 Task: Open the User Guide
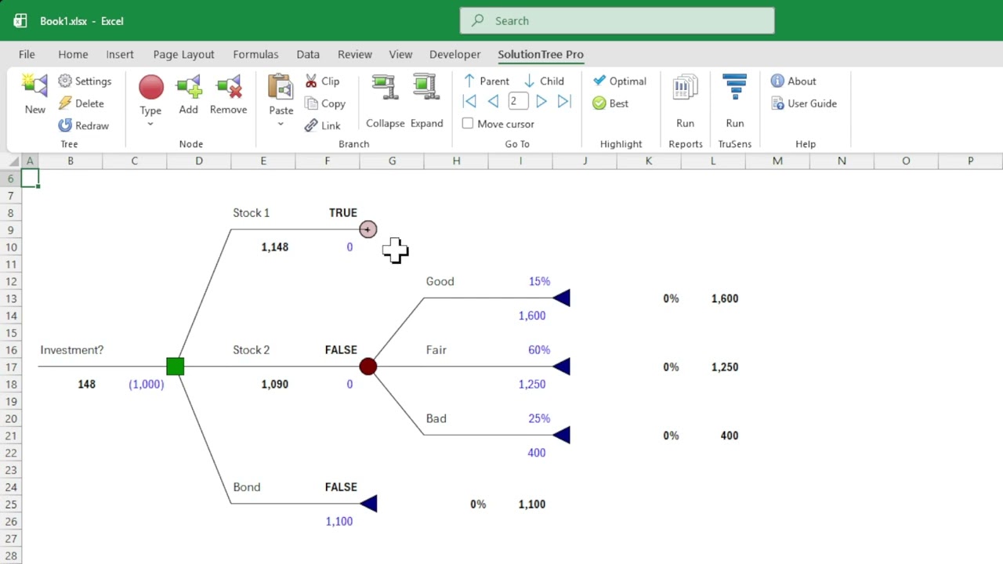point(804,103)
